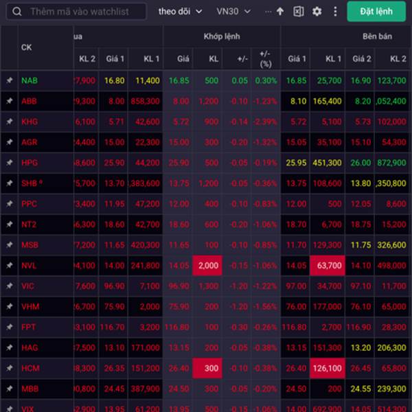Viewport: 412px width, 412px height.
Task: Click the pin icon on NVL row
Action: click(10, 265)
